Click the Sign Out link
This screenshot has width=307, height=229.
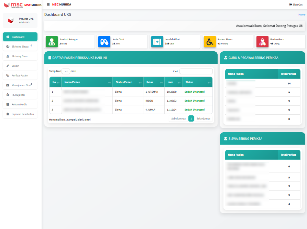[296, 4]
